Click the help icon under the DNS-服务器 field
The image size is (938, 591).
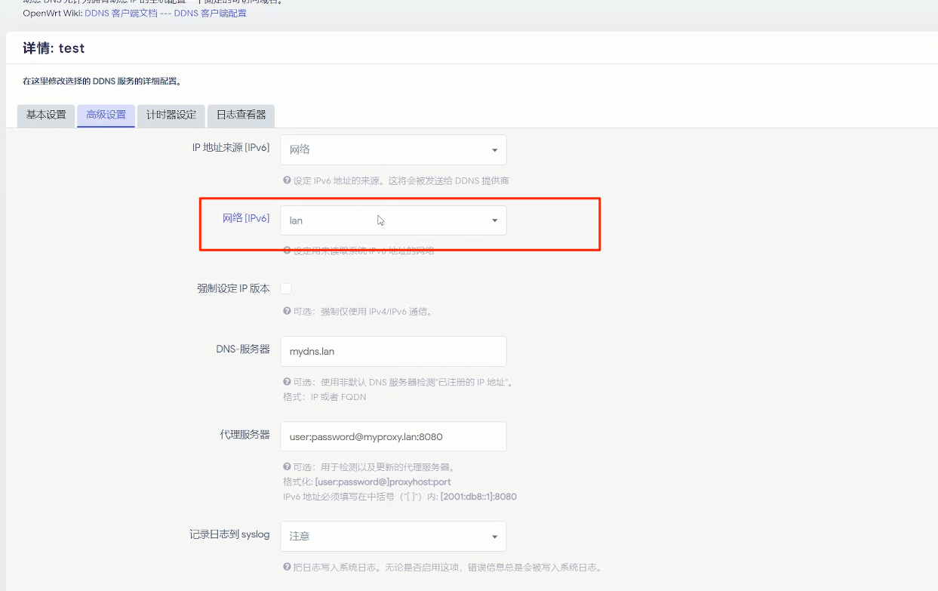287,382
